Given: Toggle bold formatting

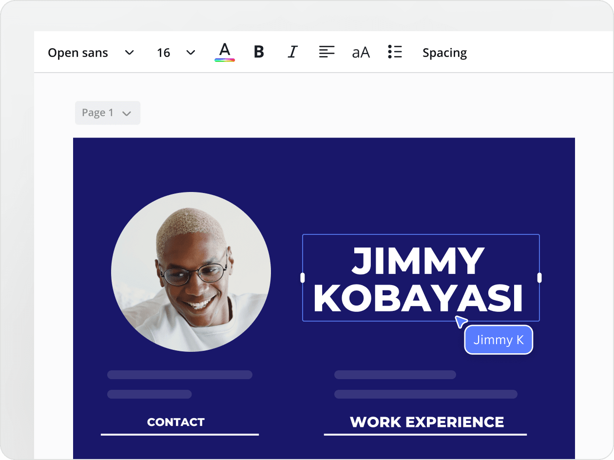Looking at the screenshot, I should pyautogui.click(x=259, y=52).
